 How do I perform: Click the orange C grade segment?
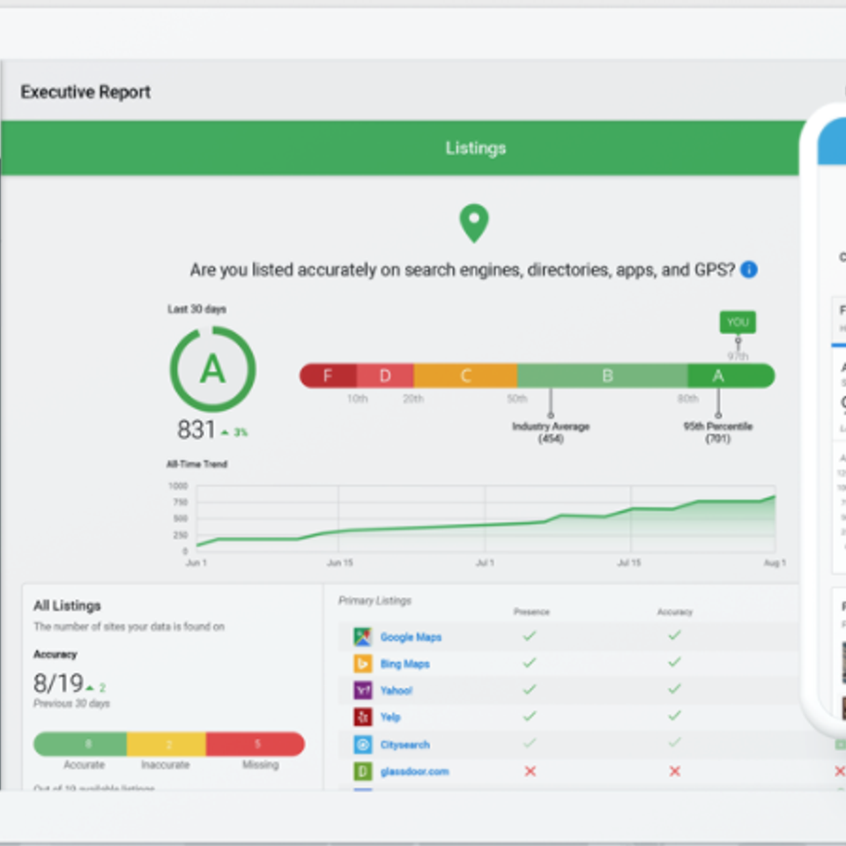point(465,375)
